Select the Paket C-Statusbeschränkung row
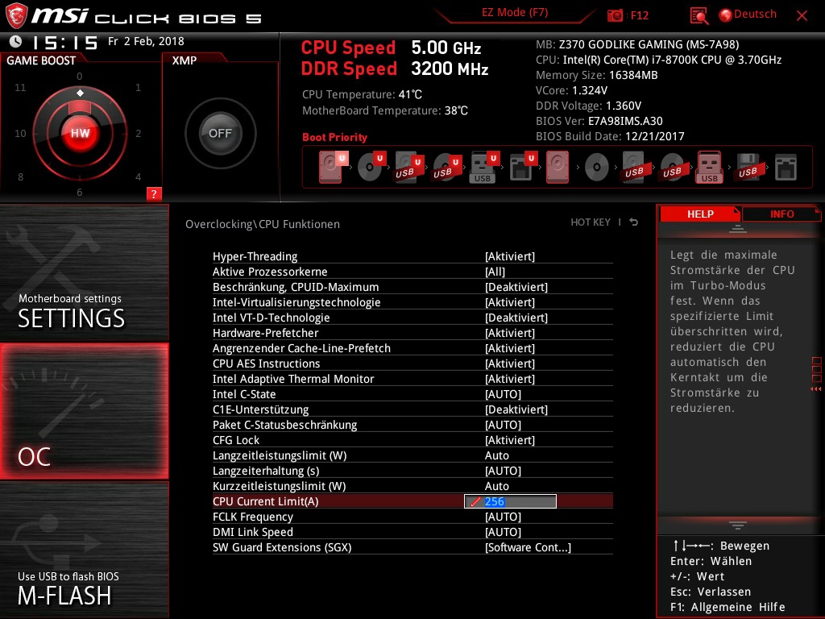The height and width of the screenshot is (619, 825). pos(412,425)
